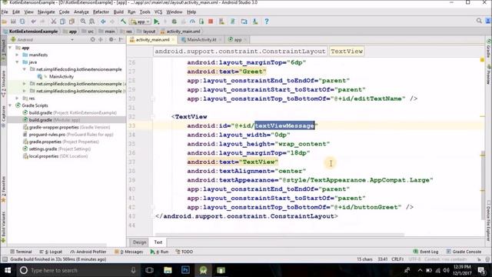Image resolution: width=492 pixels, height=277 pixels.
Task: Toggle the Build Variants tool window button
Action: pos(3,227)
